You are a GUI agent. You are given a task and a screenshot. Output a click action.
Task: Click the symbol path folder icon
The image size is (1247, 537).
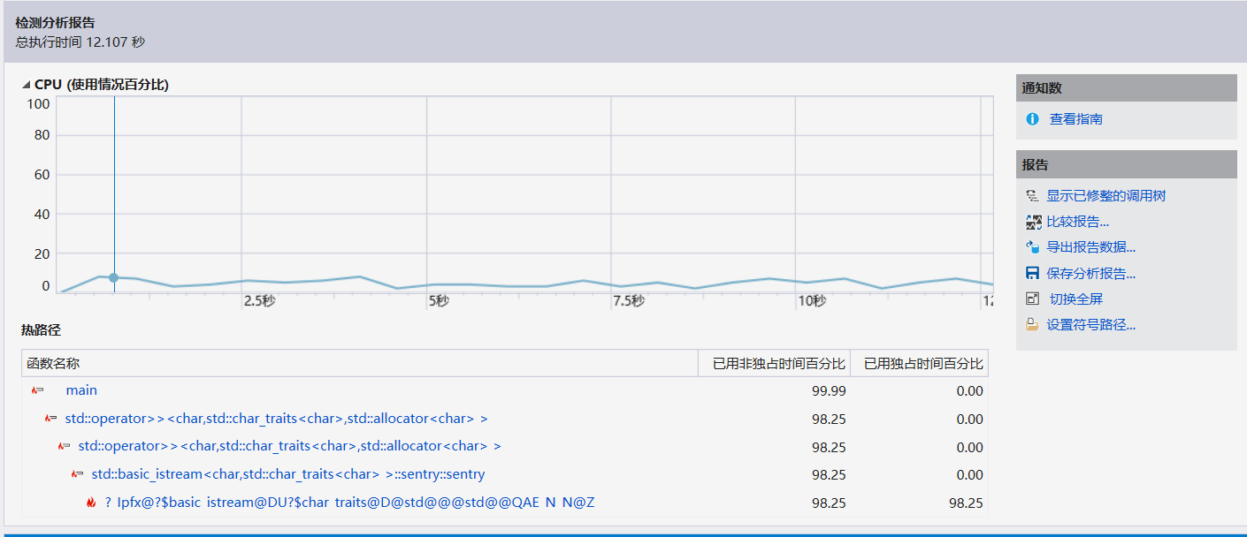click(x=1032, y=325)
